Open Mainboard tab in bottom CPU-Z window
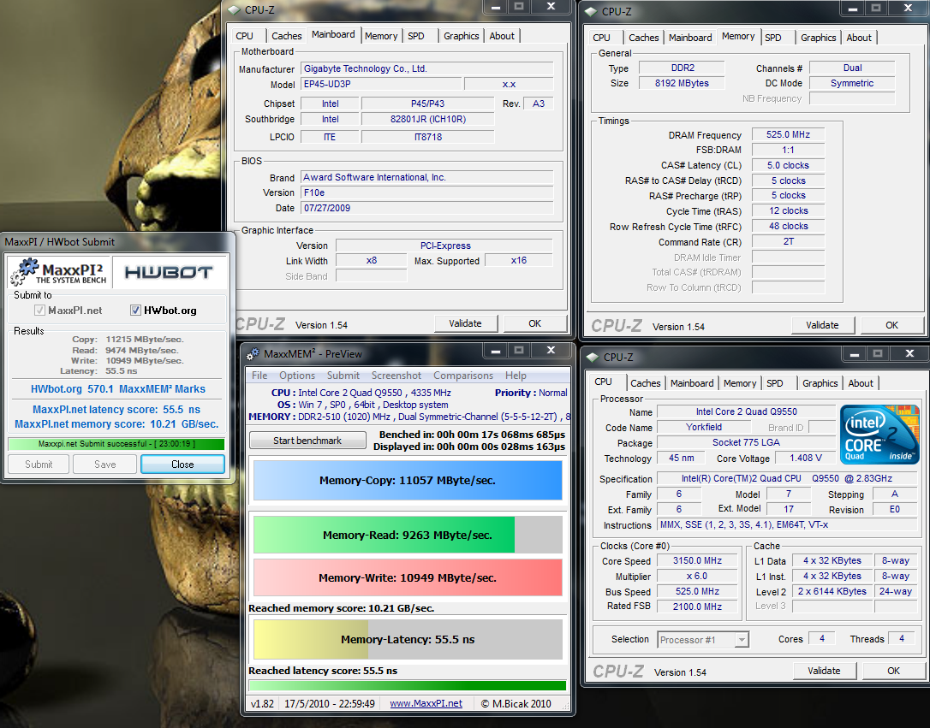Image resolution: width=930 pixels, height=728 pixels. point(692,384)
